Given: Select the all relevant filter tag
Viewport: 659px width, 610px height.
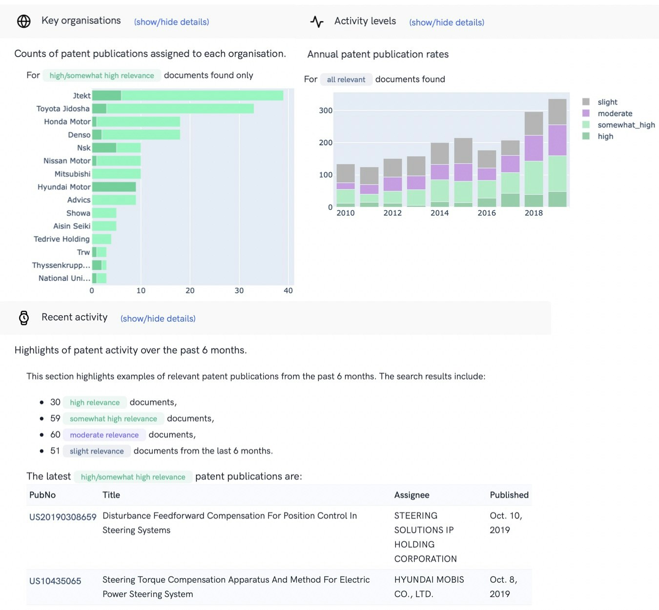Looking at the screenshot, I should coord(346,79).
